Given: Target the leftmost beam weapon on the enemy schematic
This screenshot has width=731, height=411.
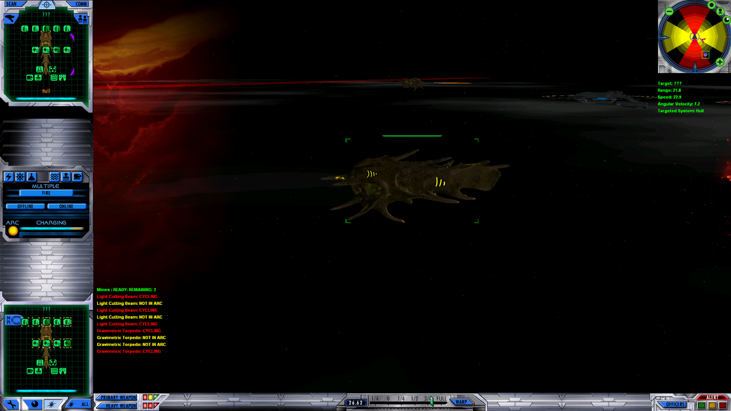Looking at the screenshot, I should [25, 29].
